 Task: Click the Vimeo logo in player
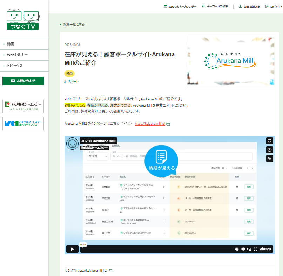[265, 249]
